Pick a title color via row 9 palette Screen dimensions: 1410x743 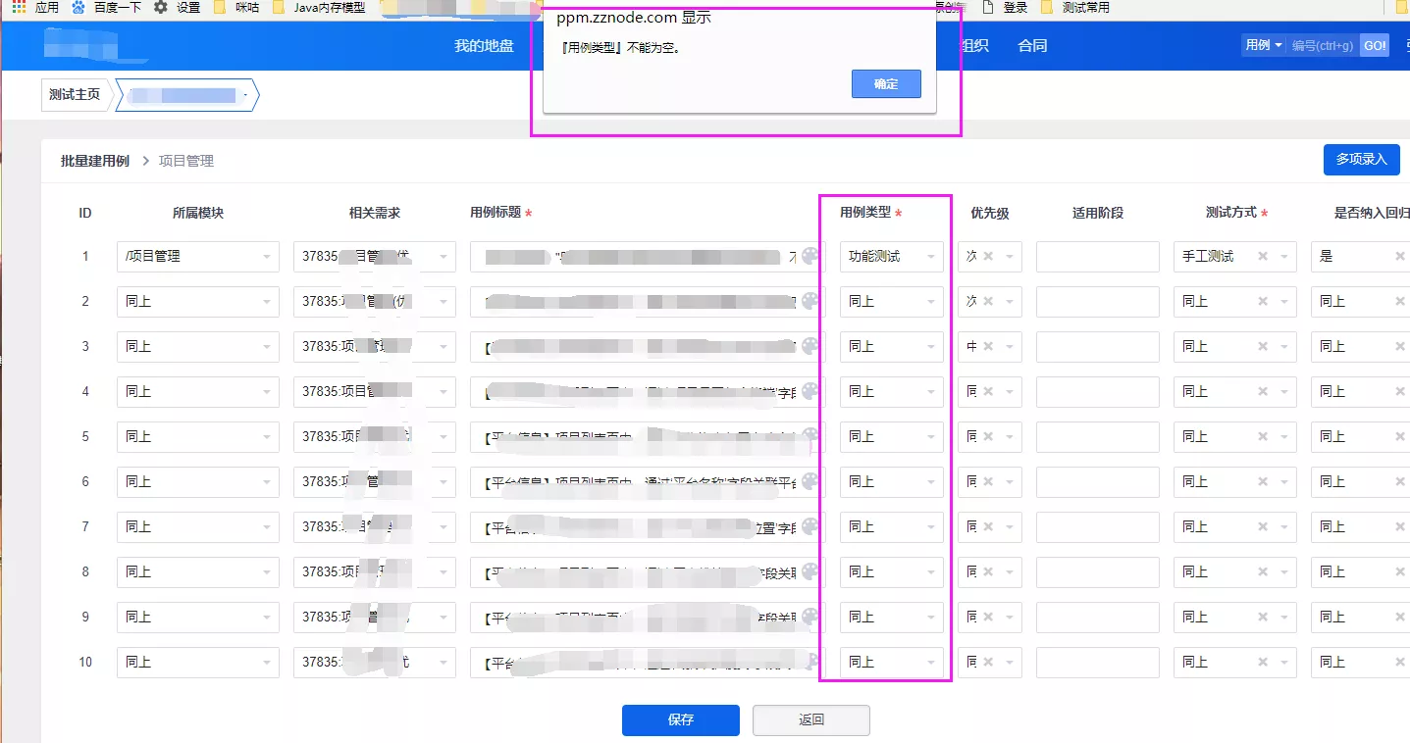pyautogui.click(x=809, y=617)
